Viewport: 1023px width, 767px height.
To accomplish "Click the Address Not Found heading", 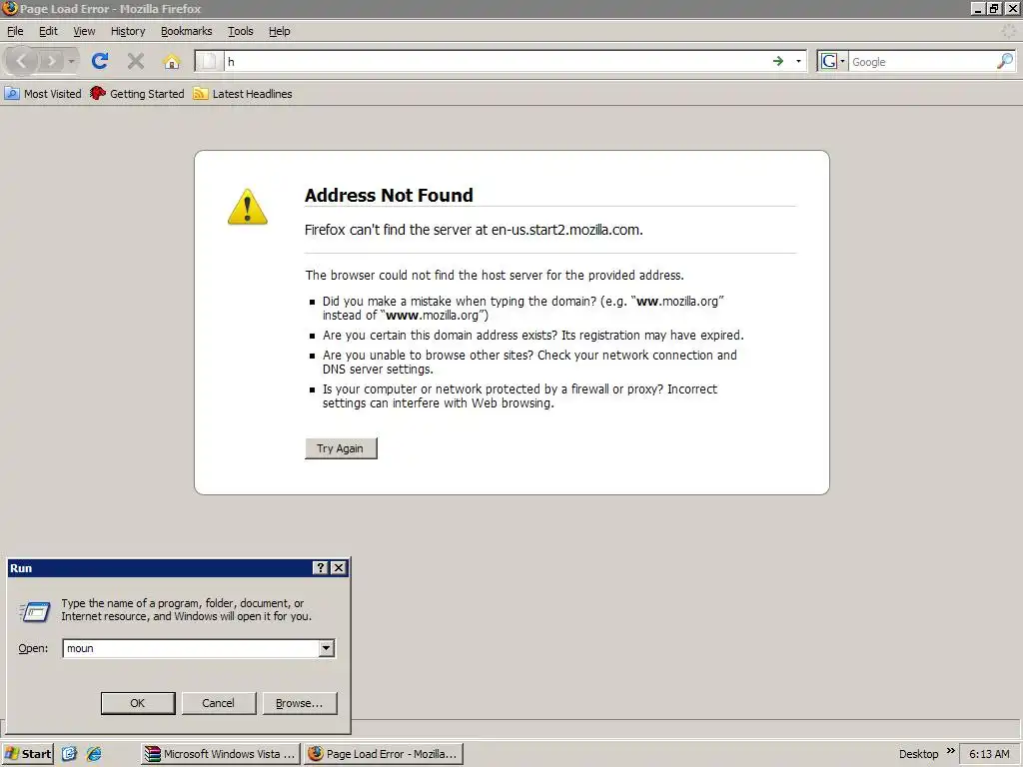I will (389, 195).
